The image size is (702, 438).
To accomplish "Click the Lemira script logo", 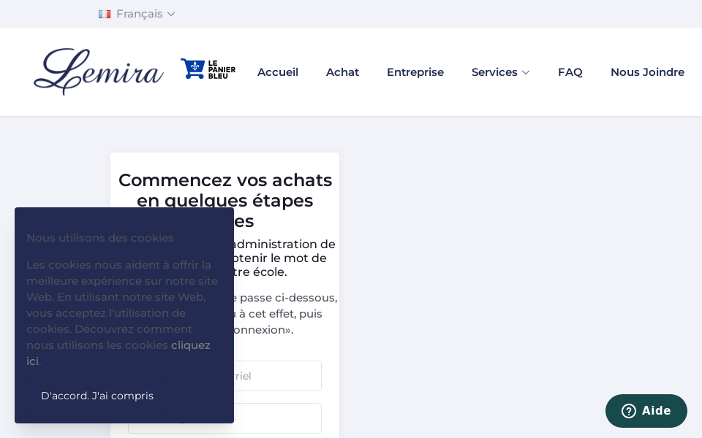I will pyautogui.click(x=99, y=72).
